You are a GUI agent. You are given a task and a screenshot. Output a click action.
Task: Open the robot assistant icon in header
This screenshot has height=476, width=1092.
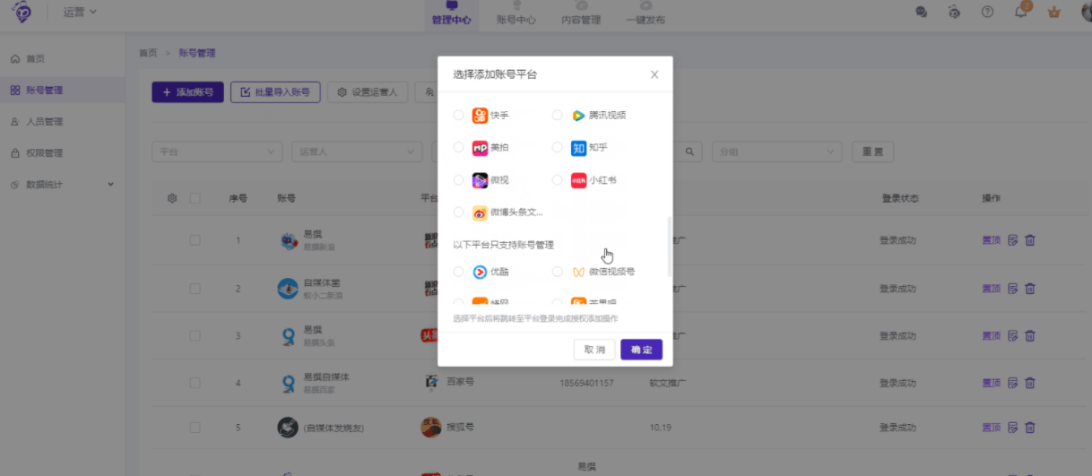[x=954, y=13]
